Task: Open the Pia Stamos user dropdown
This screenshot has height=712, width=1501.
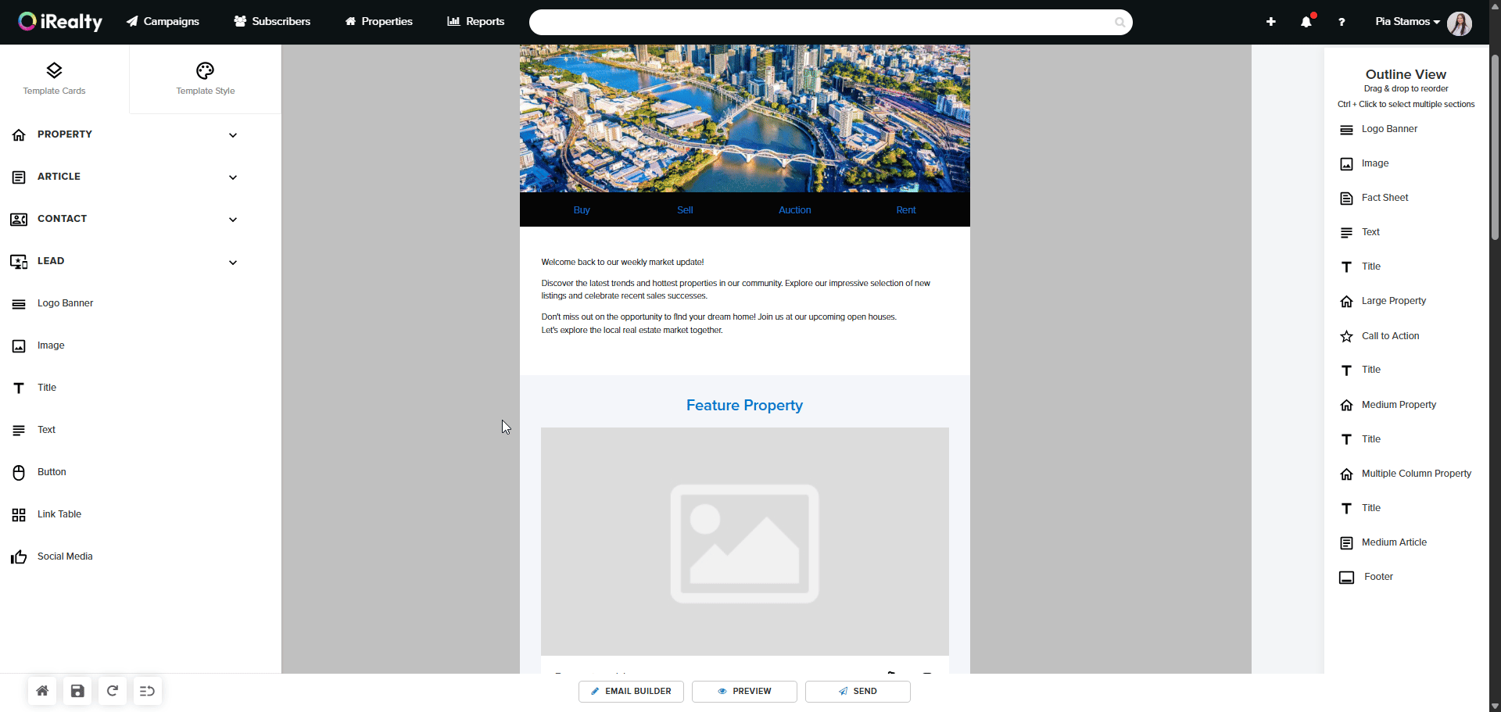Action: coord(1407,22)
